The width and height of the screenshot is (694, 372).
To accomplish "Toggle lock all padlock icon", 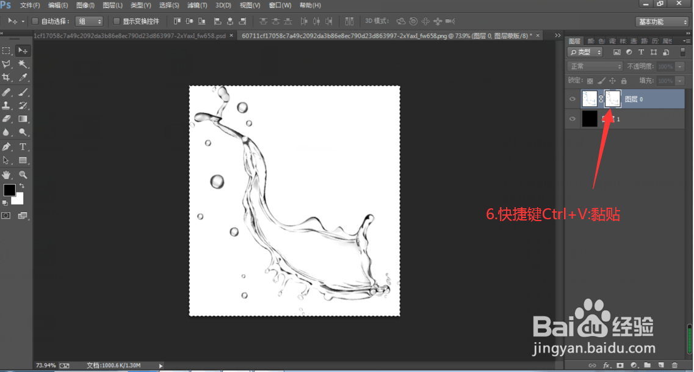I will [624, 81].
